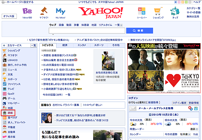Click the 食べログ sidebar icon
The width and height of the screenshot is (202, 140).
point(4,118)
